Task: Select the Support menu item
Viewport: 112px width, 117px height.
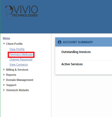Action: [11, 85]
